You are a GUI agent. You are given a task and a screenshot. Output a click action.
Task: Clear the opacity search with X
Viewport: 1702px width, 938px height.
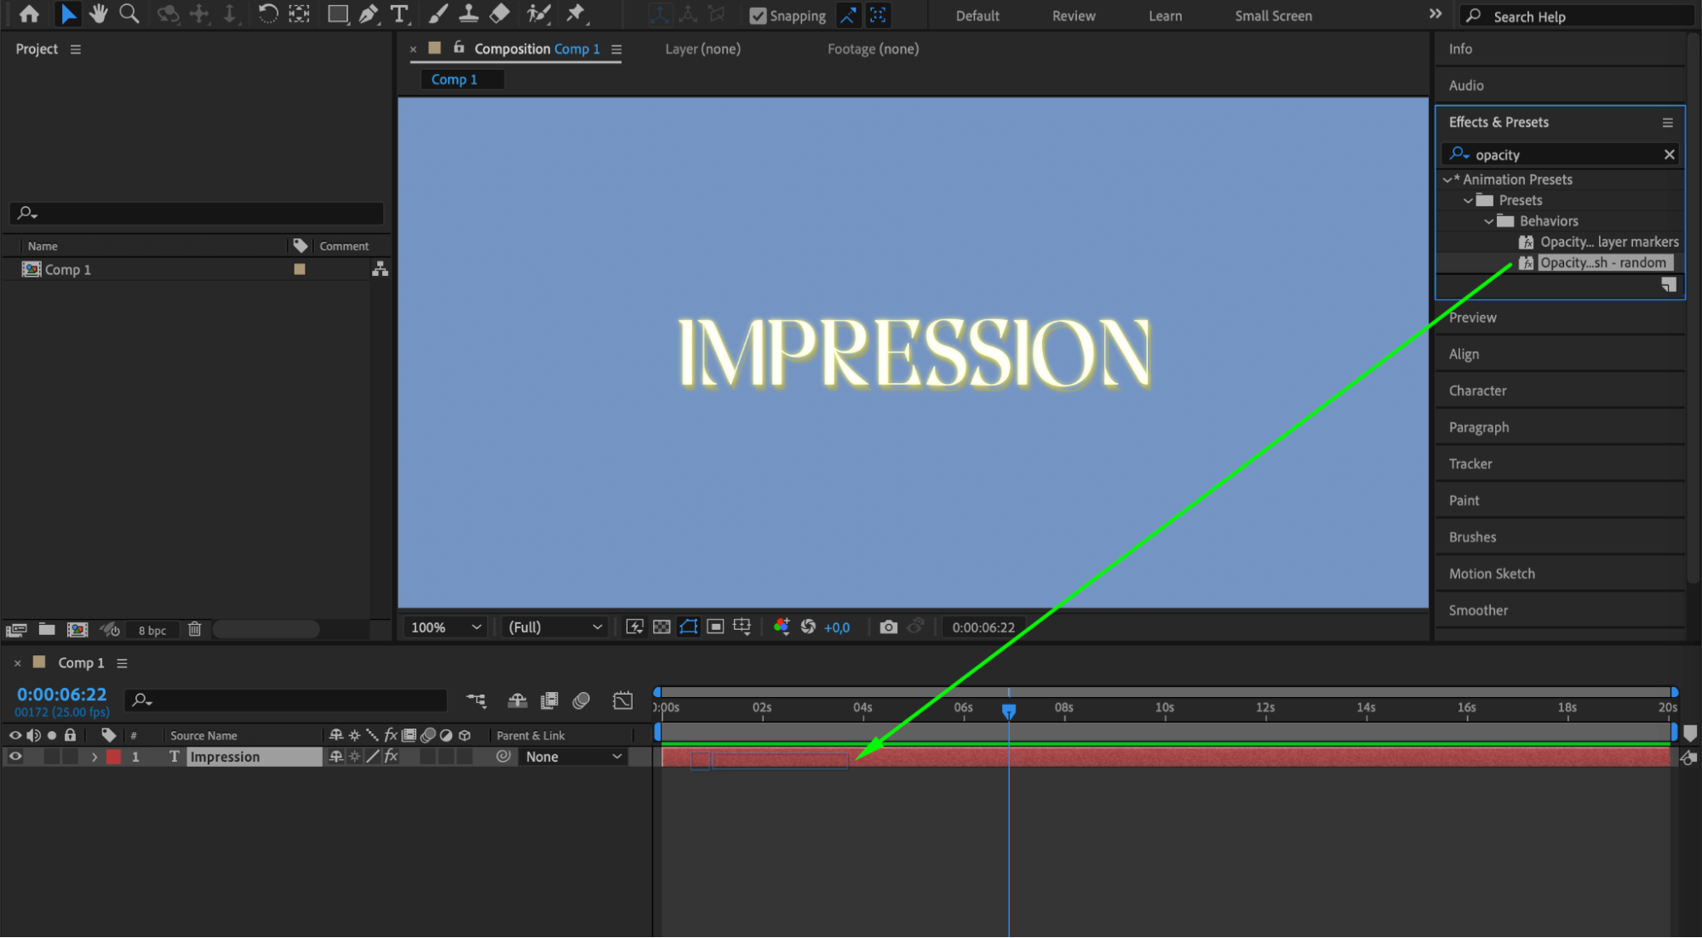(1669, 154)
